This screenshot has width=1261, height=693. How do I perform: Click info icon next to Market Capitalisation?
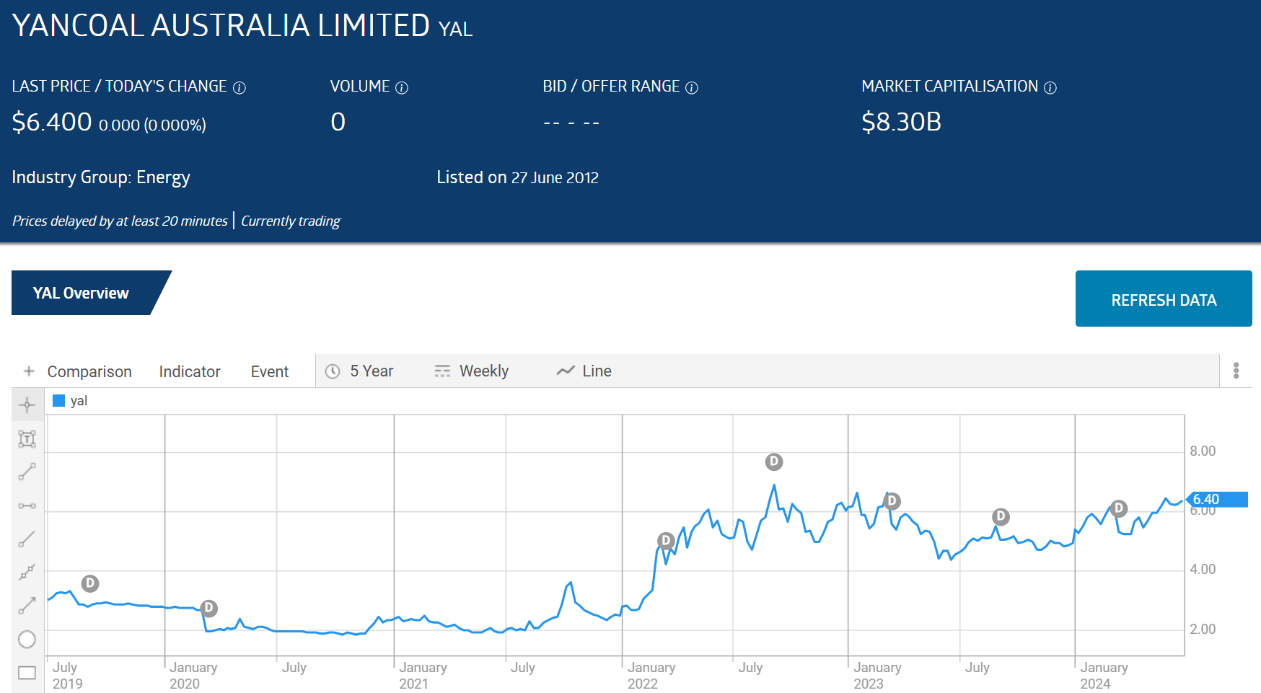click(x=1050, y=87)
